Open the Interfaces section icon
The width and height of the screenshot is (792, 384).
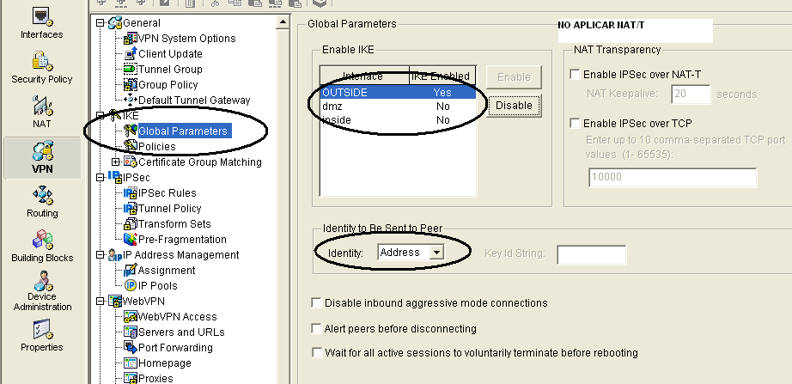[x=41, y=18]
